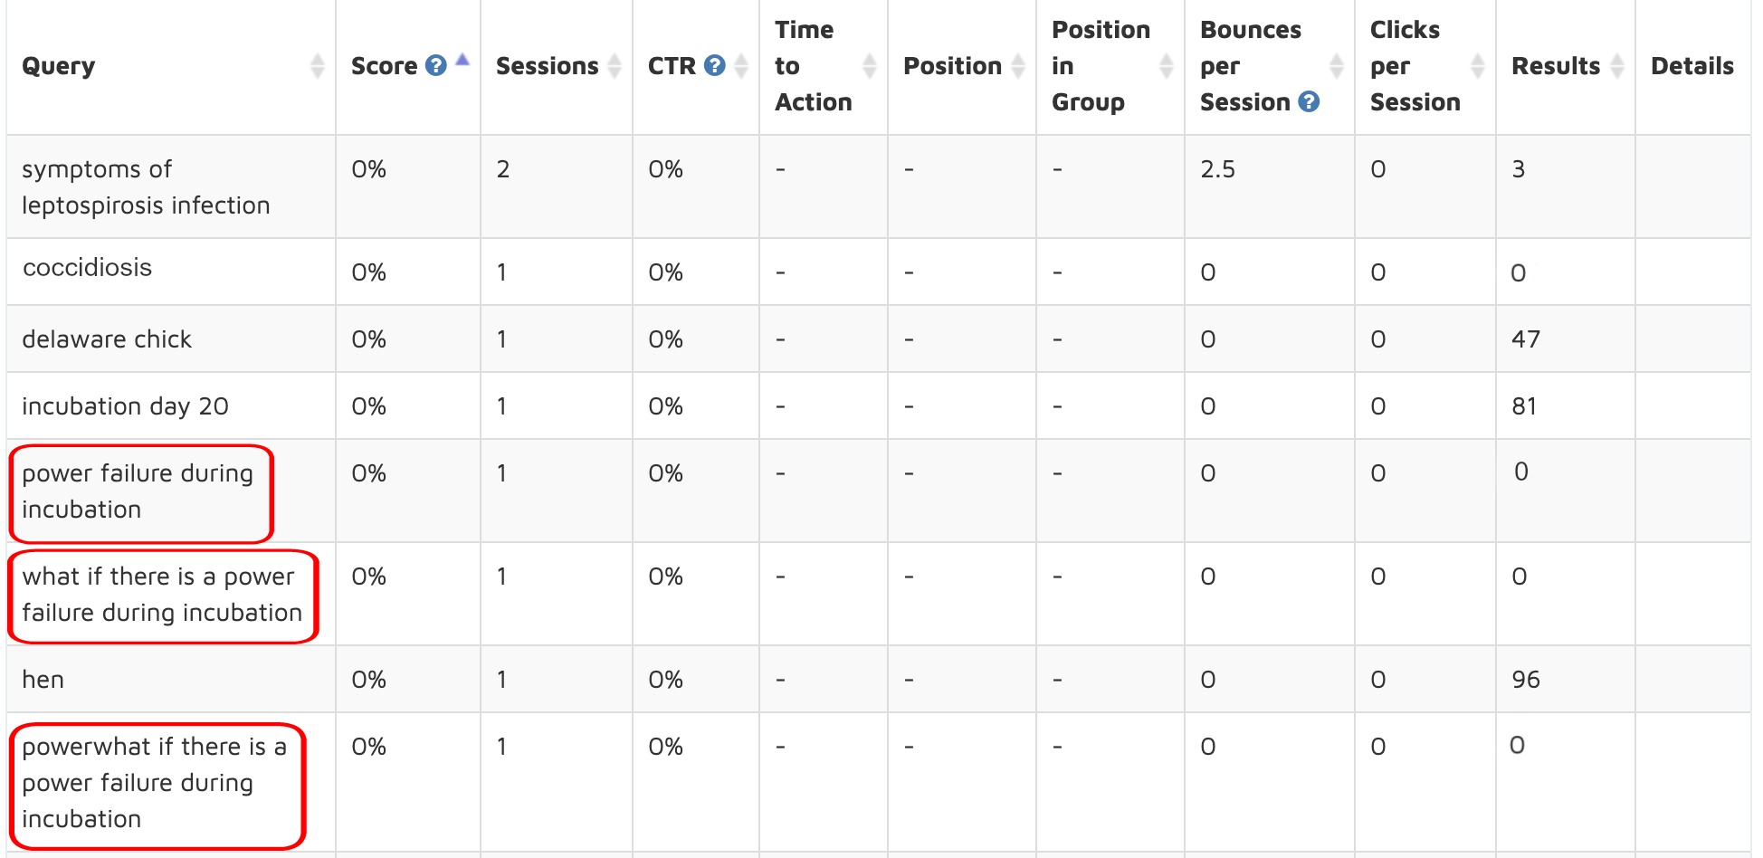Sort by the Results column arrows

coord(1617,66)
